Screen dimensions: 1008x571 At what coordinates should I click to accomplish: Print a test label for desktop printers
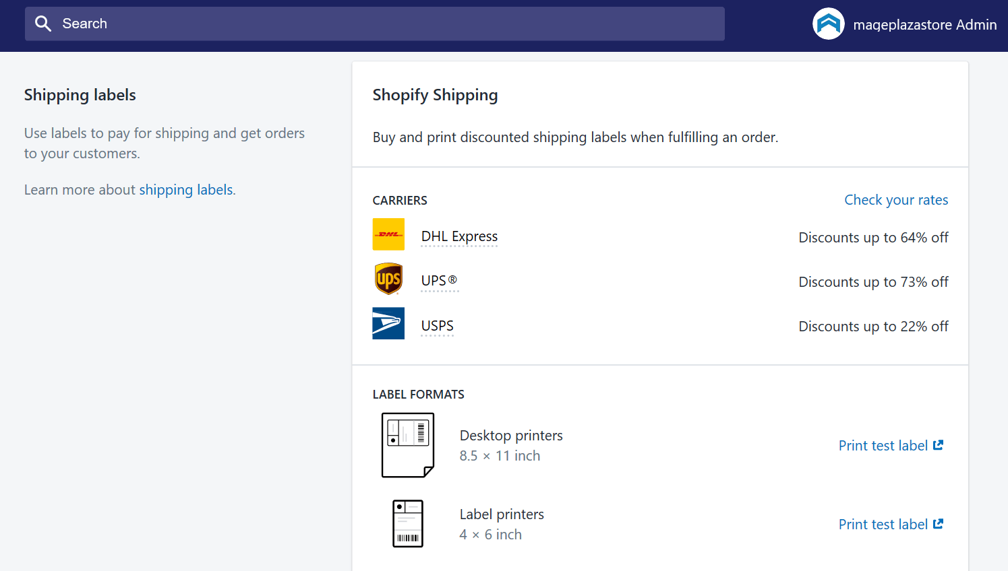[x=883, y=444]
